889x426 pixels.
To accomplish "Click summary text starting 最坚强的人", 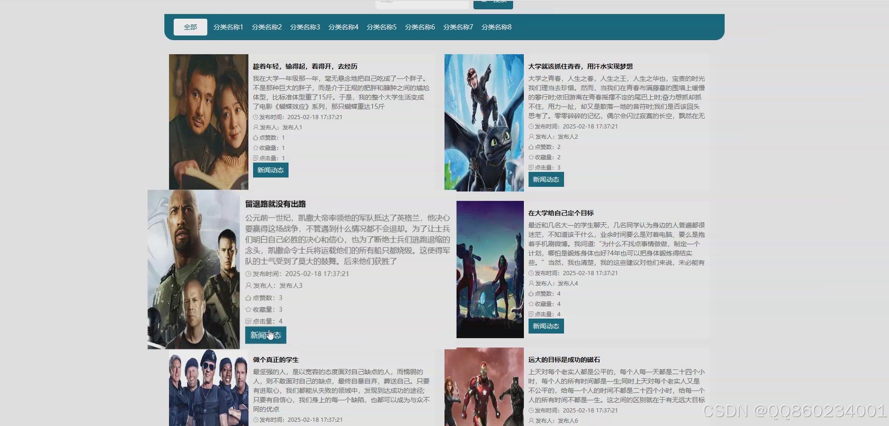I will [x=341, y=390].
